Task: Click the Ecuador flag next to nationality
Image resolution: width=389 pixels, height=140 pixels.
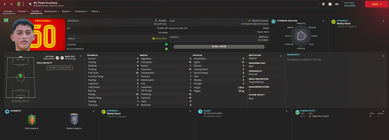Action: click(156, 21)
